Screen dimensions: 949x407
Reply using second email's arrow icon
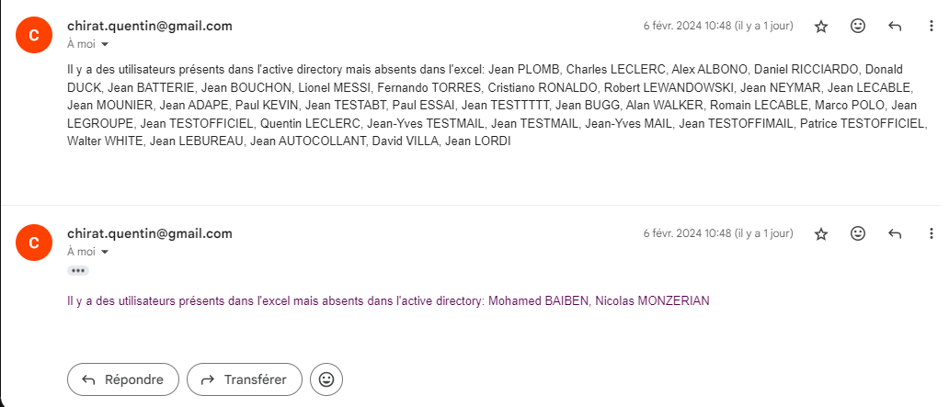click(895, 233)
